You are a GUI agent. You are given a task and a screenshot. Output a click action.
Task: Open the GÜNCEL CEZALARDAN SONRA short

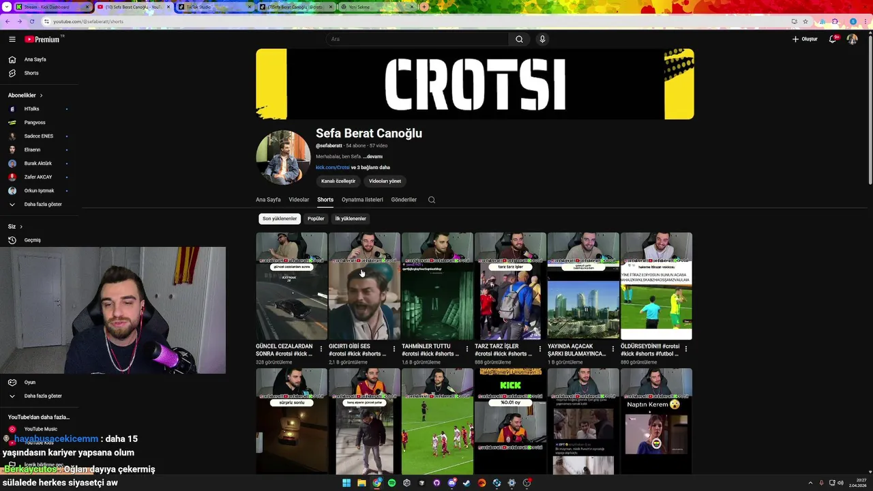tap(291, 286)
